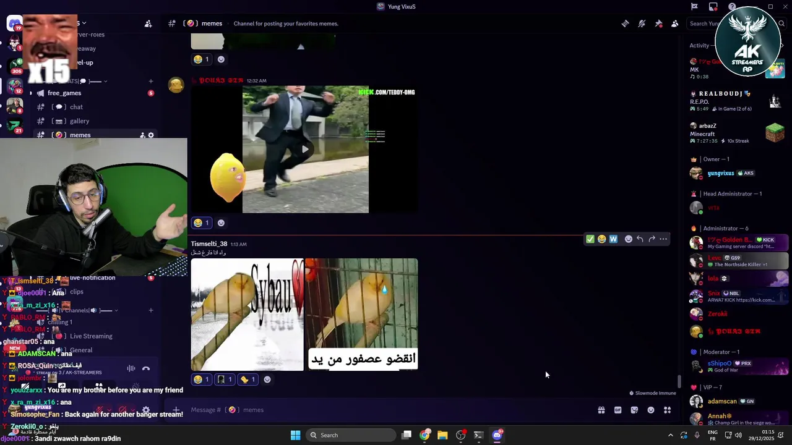Add a channel to the chats category
The height and width of the screenshot is (445, 792).
click(150, 81)
